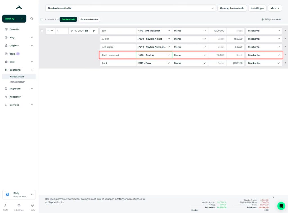Click the search magnifier icon in sidebar
Viewport: 288px width, 213px height.
coord(31,19)
